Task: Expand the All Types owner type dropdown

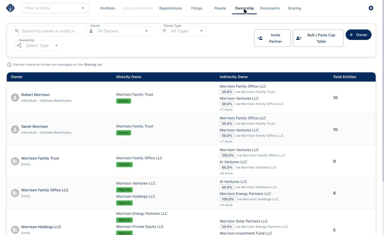Action: tap(183, 31)
